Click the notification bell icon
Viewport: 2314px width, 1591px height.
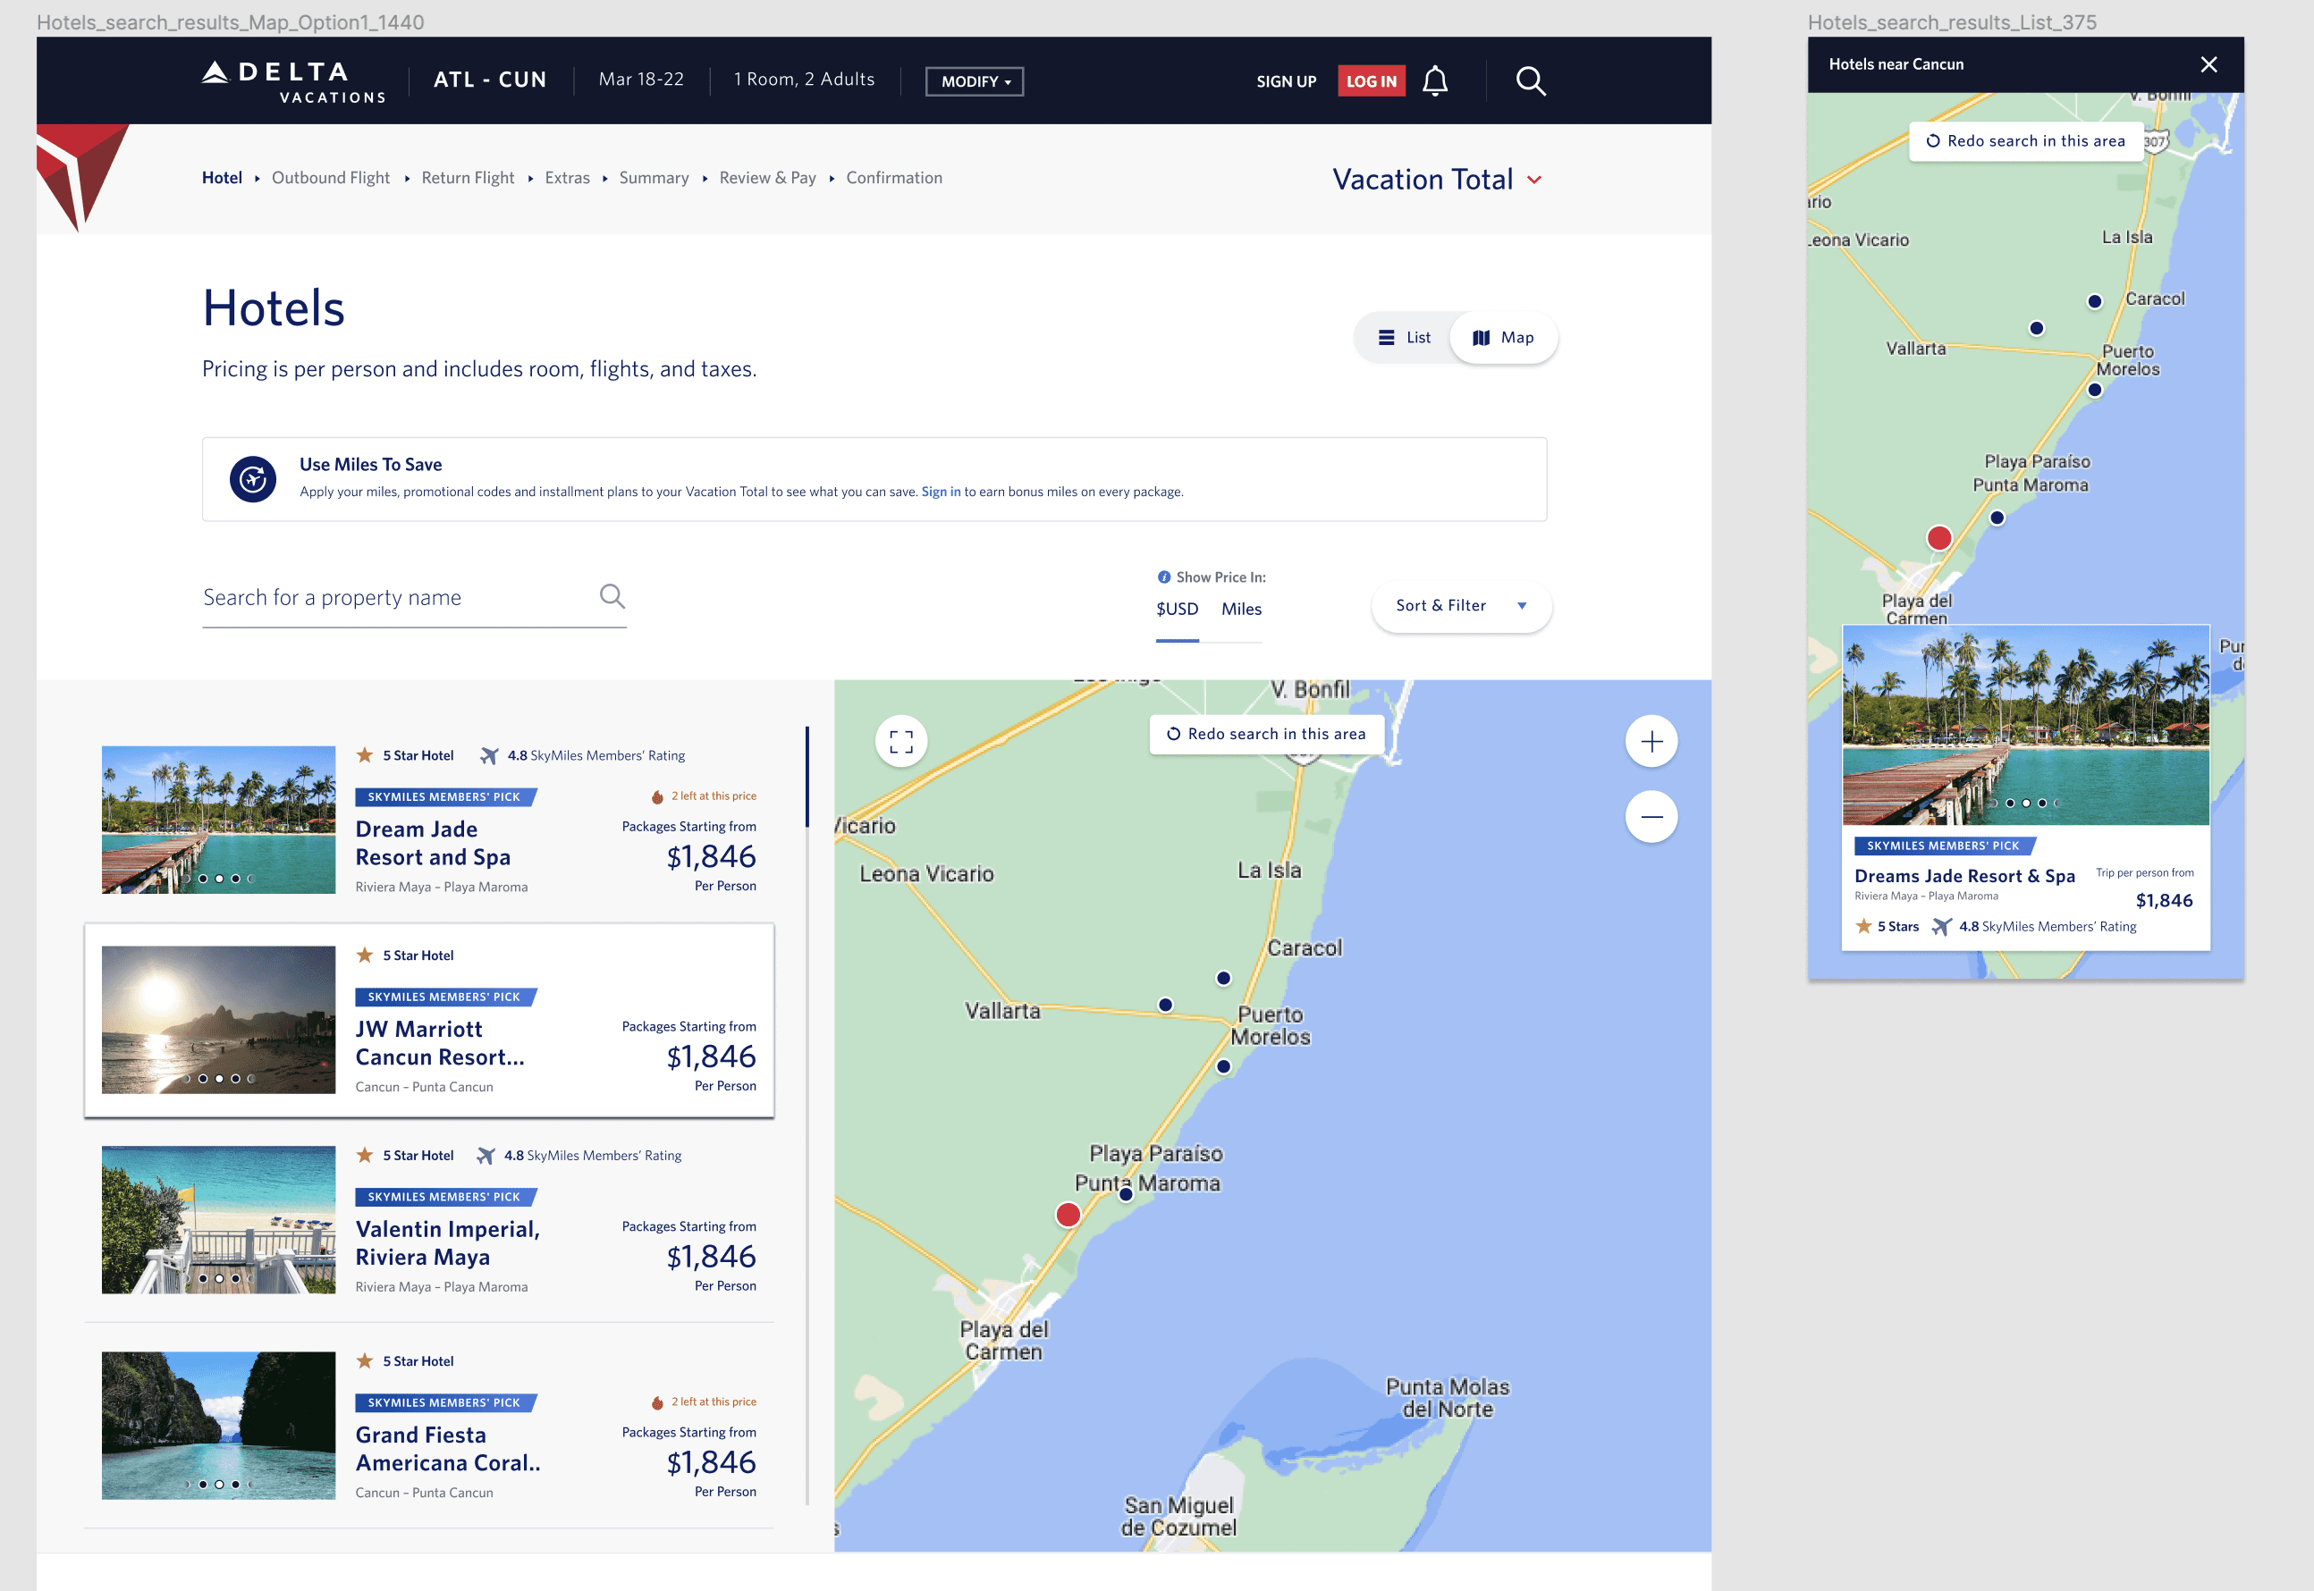(1435, 80)
